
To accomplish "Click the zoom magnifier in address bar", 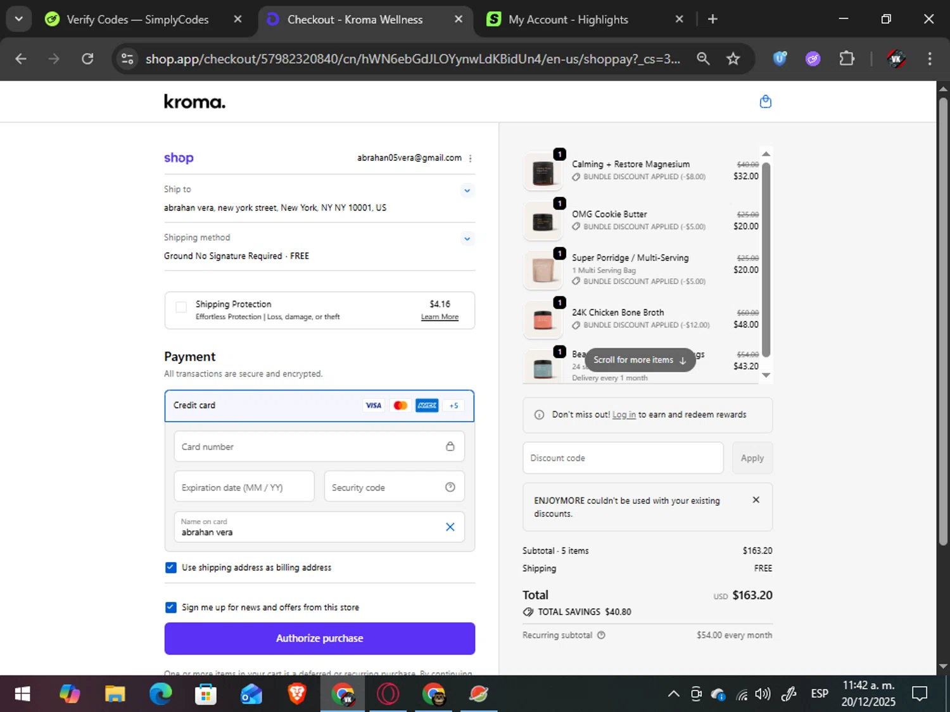I will tap(703, 59).
